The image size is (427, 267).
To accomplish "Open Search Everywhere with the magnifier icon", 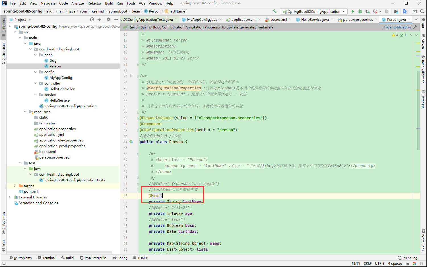I will (x=422, y=11).
